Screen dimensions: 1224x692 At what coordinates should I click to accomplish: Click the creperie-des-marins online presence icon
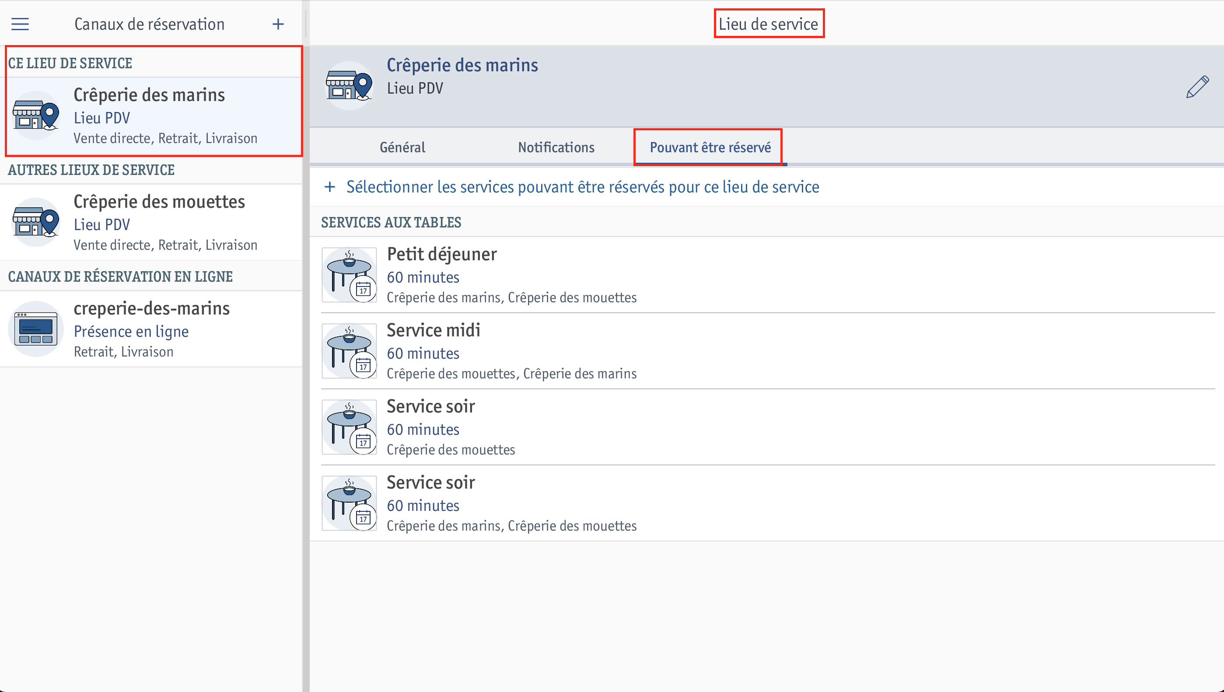(x=35, y=329)
